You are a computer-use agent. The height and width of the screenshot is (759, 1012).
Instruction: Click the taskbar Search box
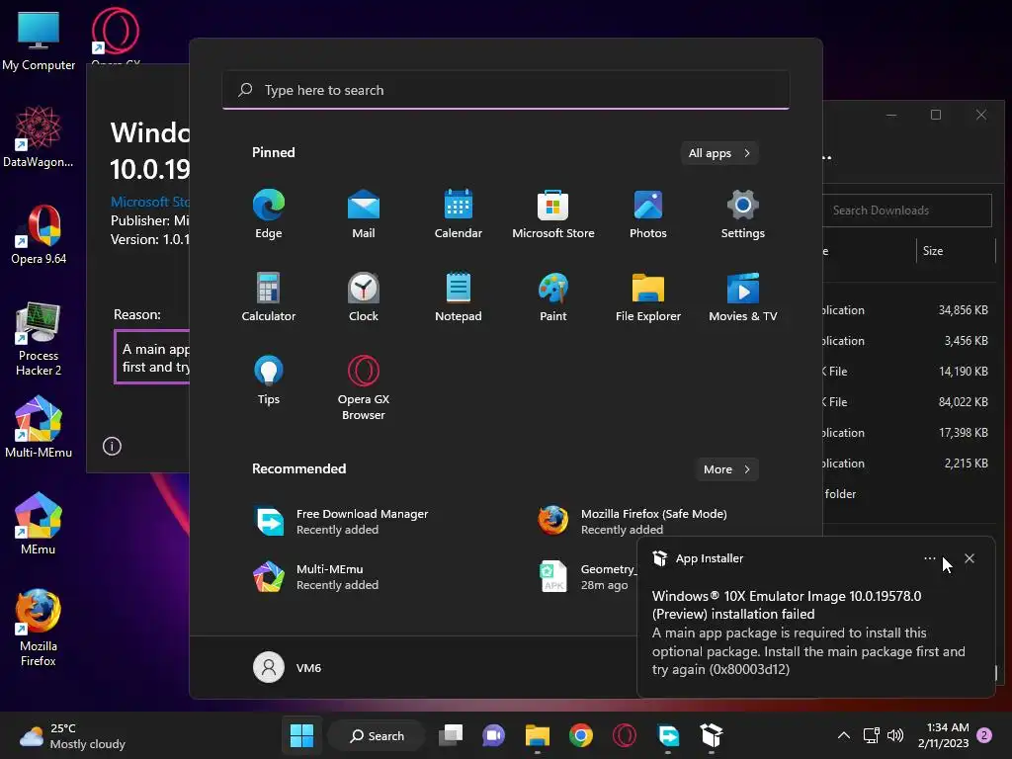[x=377, y=735]
